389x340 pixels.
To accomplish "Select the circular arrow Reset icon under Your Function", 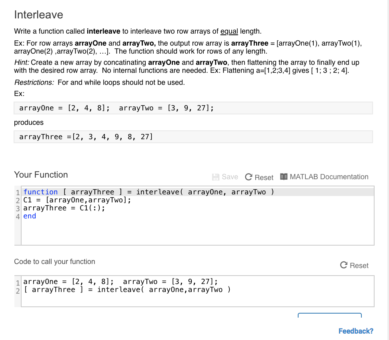I will pyautogui.click(x=249, y=177).
